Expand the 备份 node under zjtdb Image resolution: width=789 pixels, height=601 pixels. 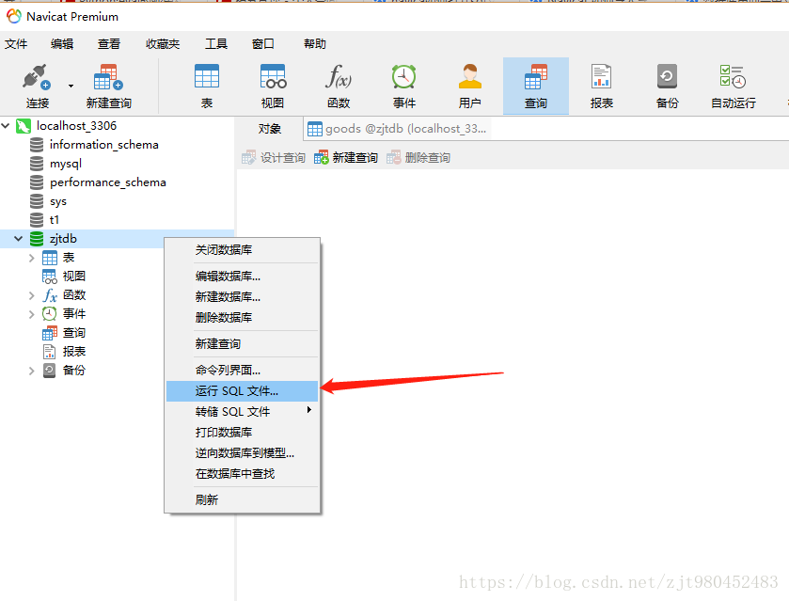tap(31, 371)
